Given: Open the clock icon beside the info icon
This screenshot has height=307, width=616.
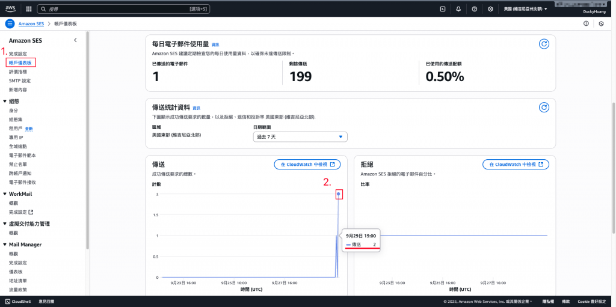Looking at the screenshot, I should [601, 23].
